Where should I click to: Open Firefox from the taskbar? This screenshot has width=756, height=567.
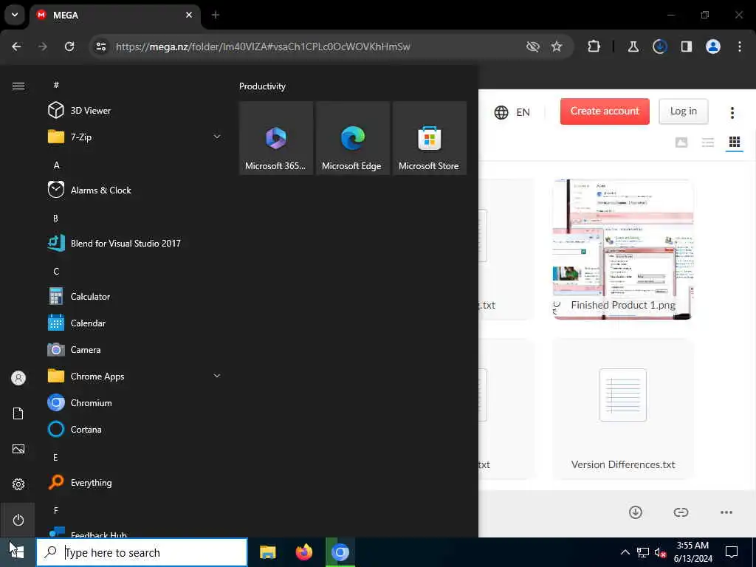(303, 552)
